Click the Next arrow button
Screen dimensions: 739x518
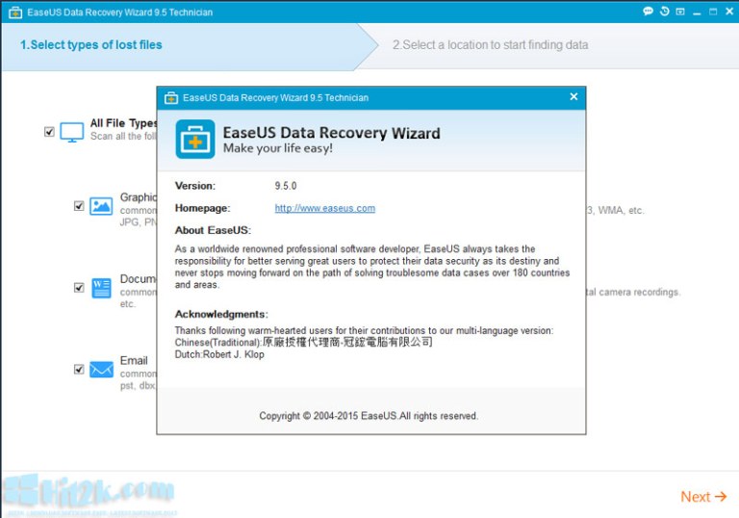point(703,497)
